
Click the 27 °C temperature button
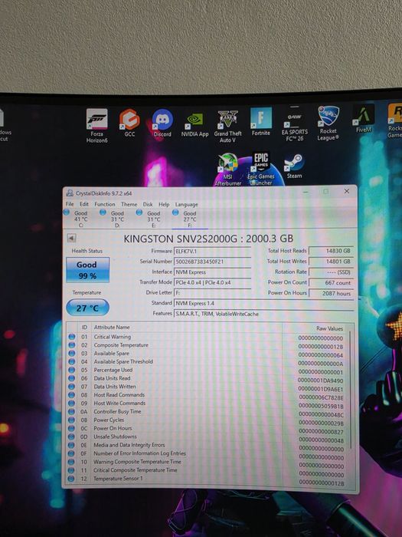point(87,308)
